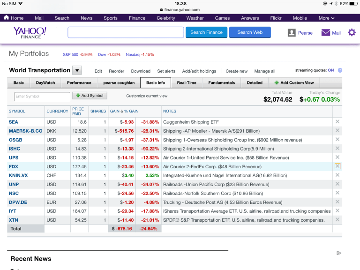
Task: Click the browser address bar finance.yahoo.com
Action: (x=180, y=10)
